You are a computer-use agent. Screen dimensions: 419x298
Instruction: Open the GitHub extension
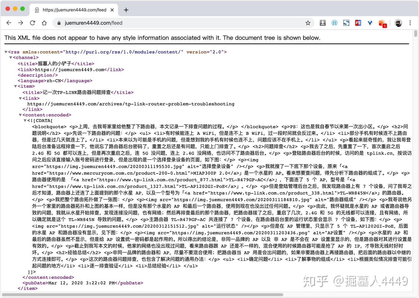[x=334, y=23]
